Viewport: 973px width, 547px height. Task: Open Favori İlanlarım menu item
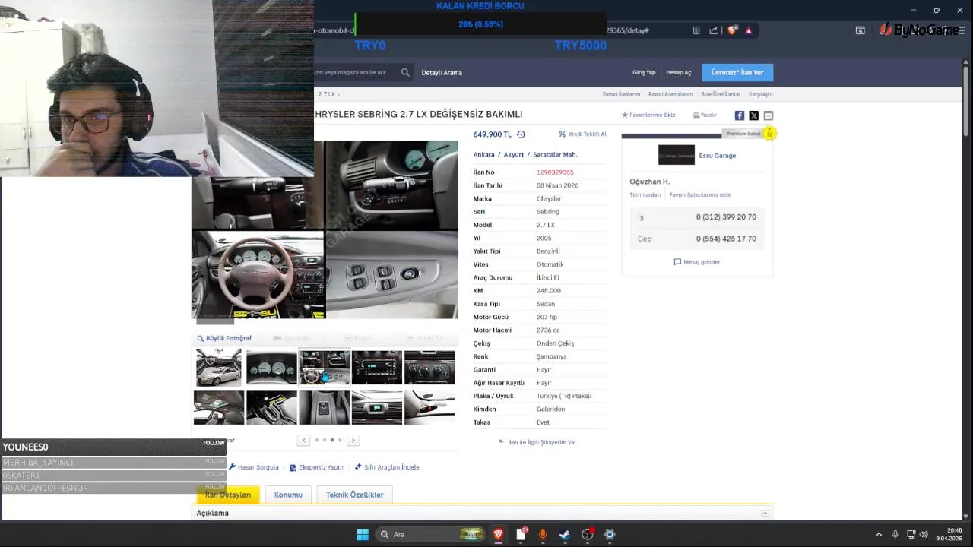coord(621,94)
